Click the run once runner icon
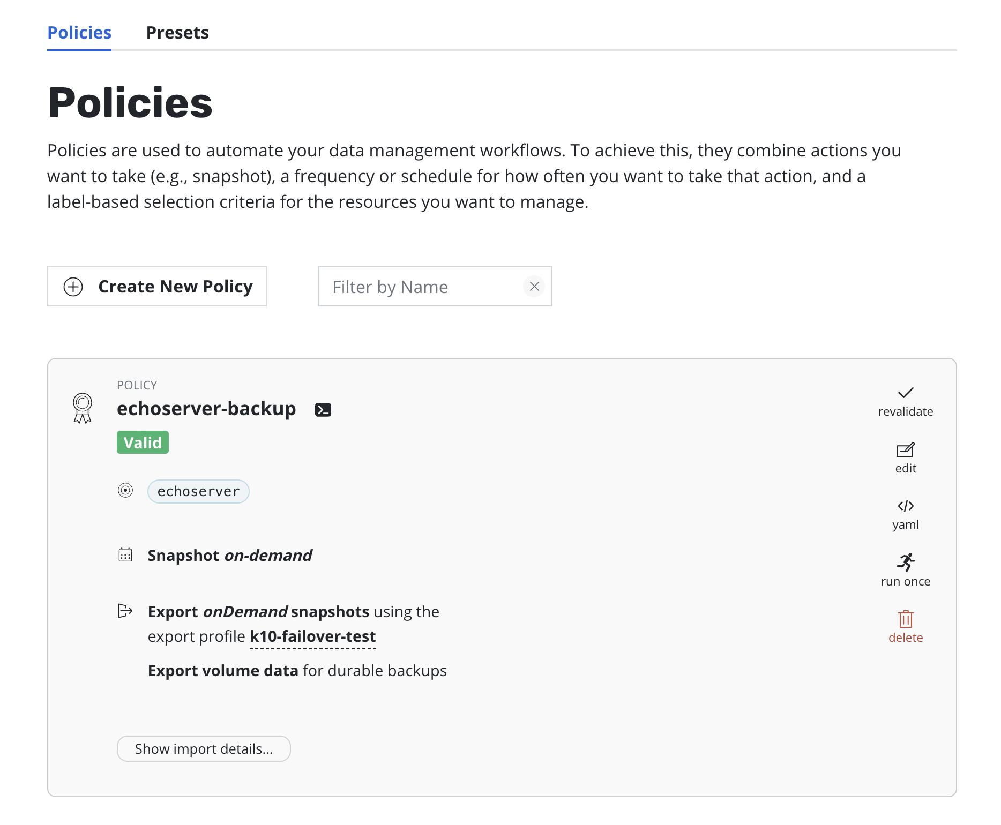 [905, 562]
